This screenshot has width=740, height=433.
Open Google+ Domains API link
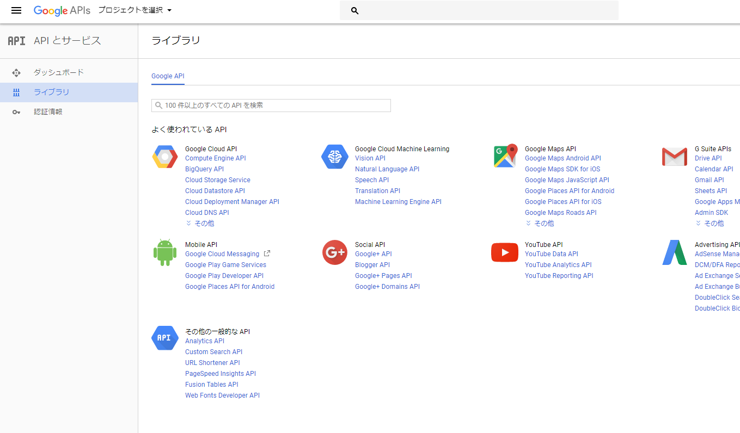387,287
